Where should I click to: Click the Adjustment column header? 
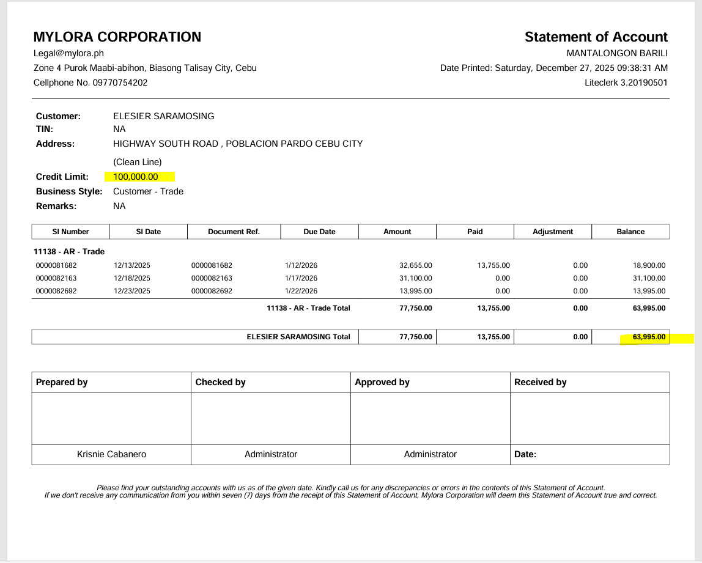[x=553, y=232]
